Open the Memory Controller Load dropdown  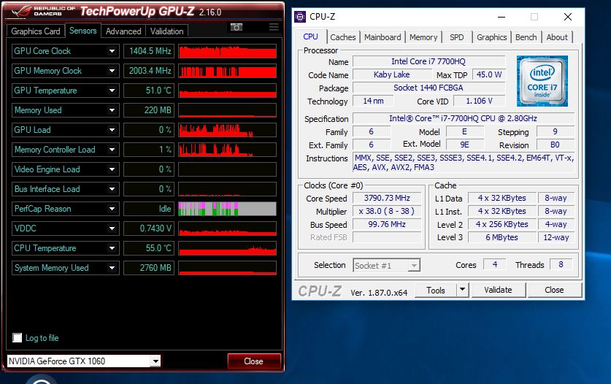point(112,150)
